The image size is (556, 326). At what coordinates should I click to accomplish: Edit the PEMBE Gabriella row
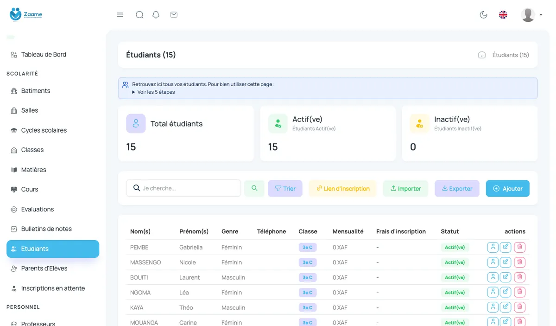pos(505,247)
